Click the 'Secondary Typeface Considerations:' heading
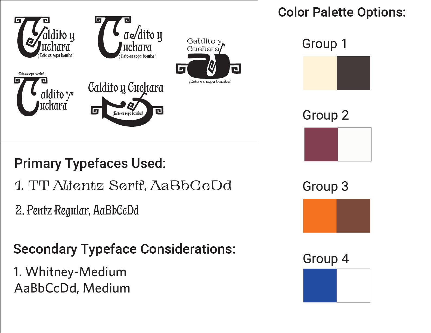The height and width of the screenshot is (333, 431). 125,249
